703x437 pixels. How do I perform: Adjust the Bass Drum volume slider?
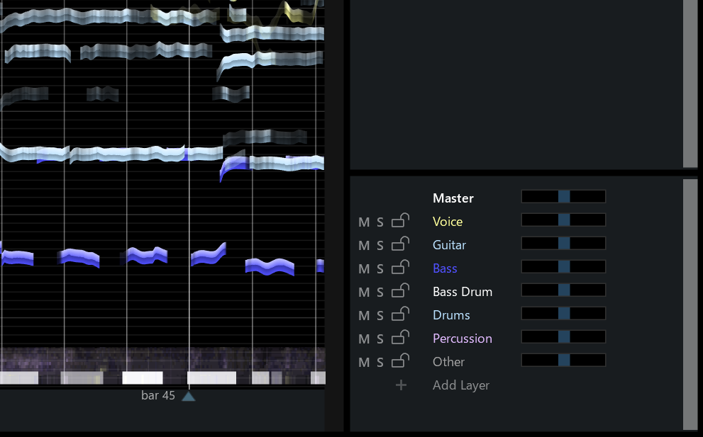point(563,290)
